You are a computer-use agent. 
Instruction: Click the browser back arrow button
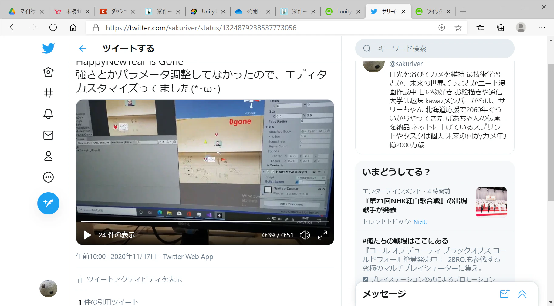pos(13,28)
